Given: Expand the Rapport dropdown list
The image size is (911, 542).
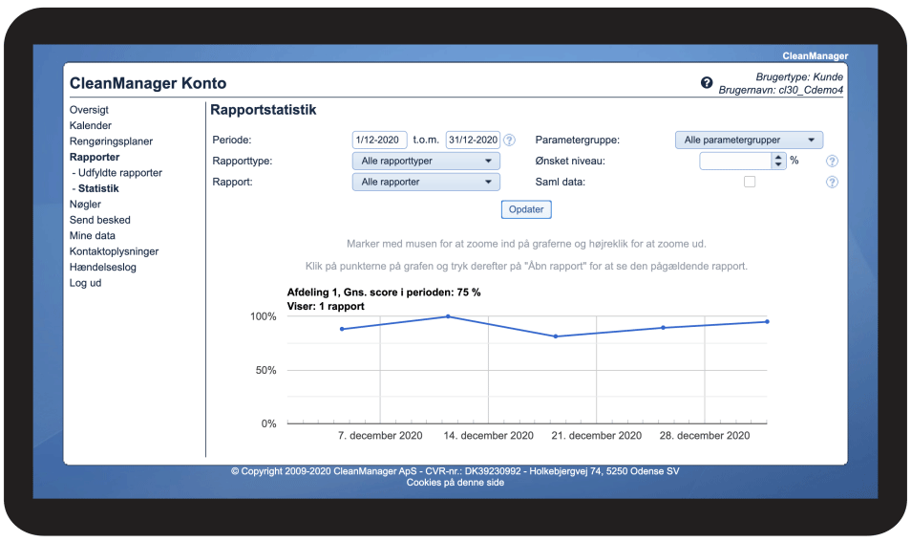Looking at the screenshot, I should 426,182.
